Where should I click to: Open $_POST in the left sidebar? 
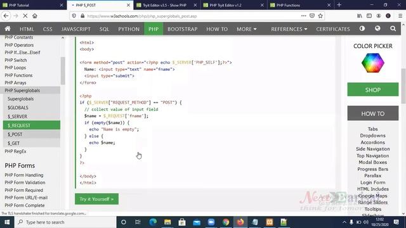pyautogui.click(x=32, y=134)
